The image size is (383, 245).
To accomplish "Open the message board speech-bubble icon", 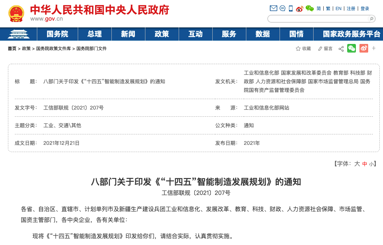I will pos(282,8).
